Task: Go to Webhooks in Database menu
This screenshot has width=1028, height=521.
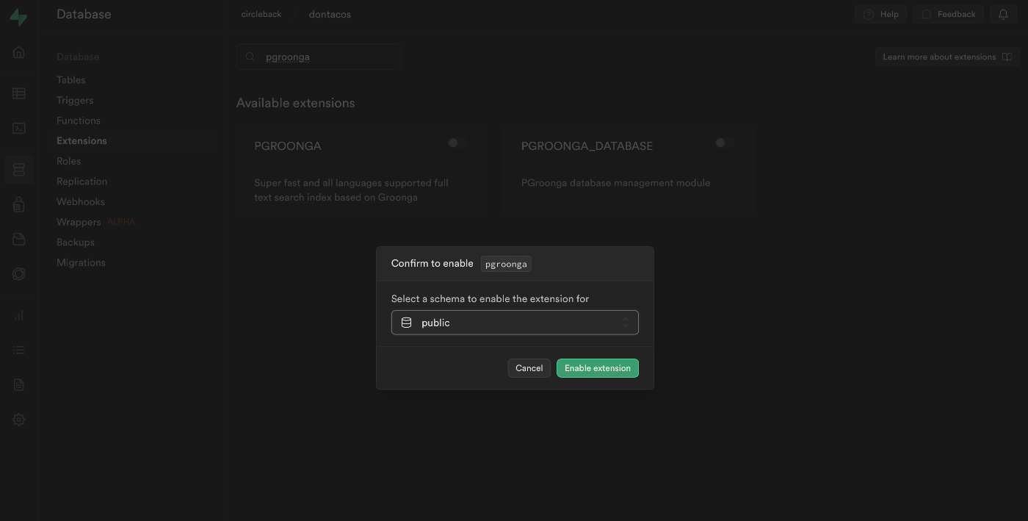Action: pyautogui.click(x=81, y=201)
